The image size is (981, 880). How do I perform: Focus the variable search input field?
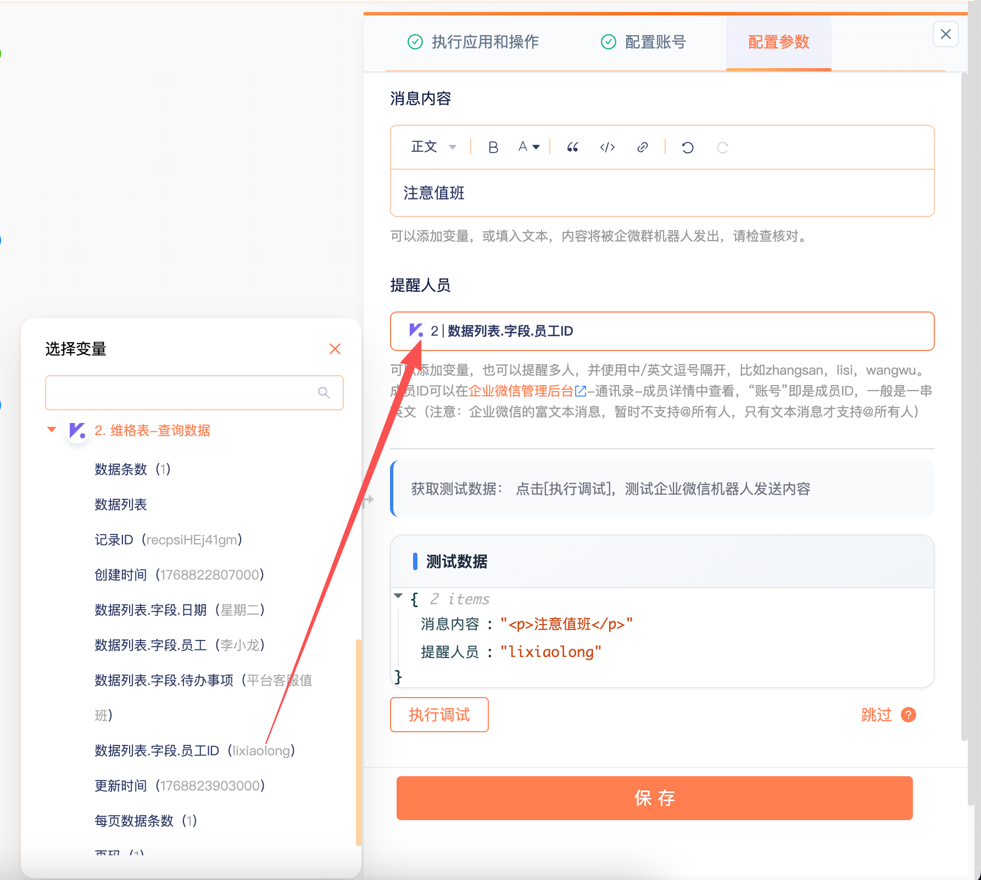tap(194, 393)
